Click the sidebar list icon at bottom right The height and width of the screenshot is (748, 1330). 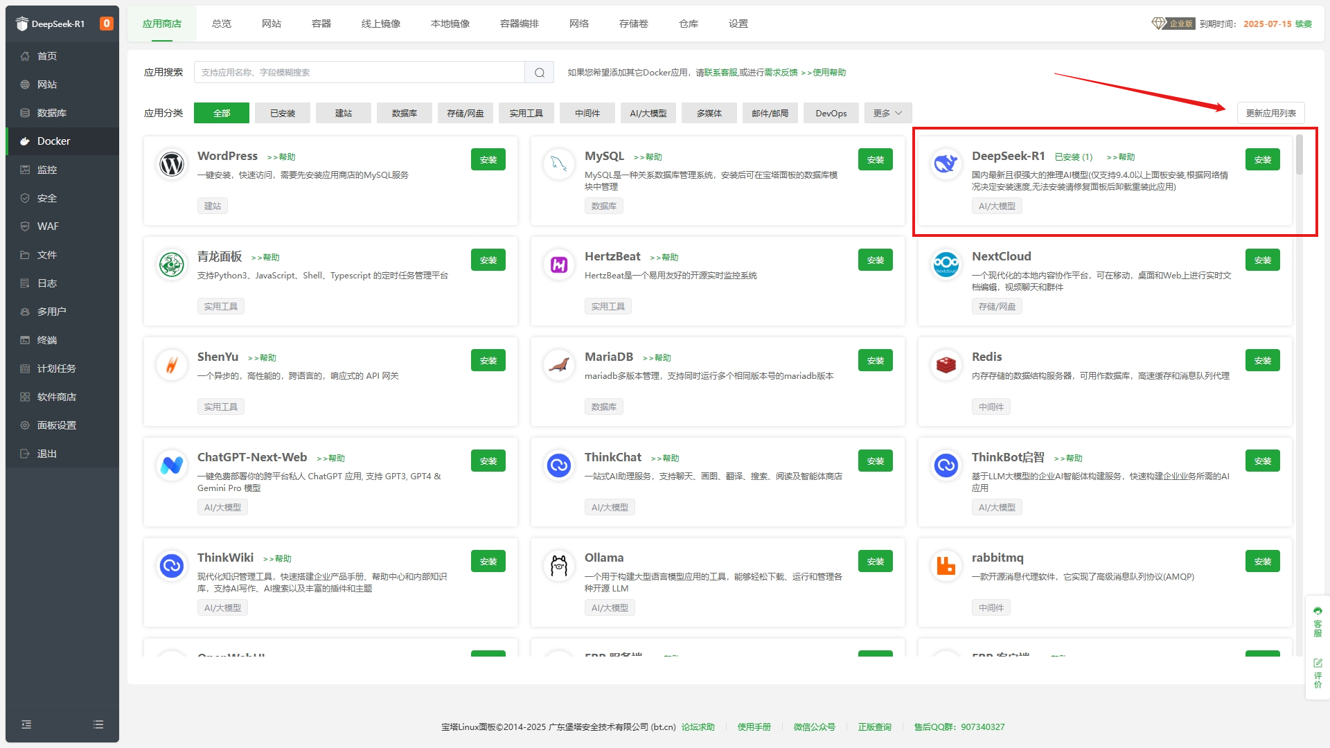pyautogui.click(x=98, y=724)
